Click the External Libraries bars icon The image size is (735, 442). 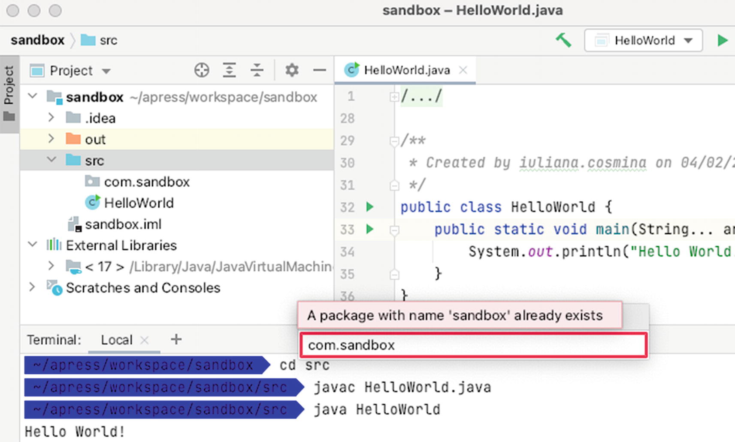(54, 245)
